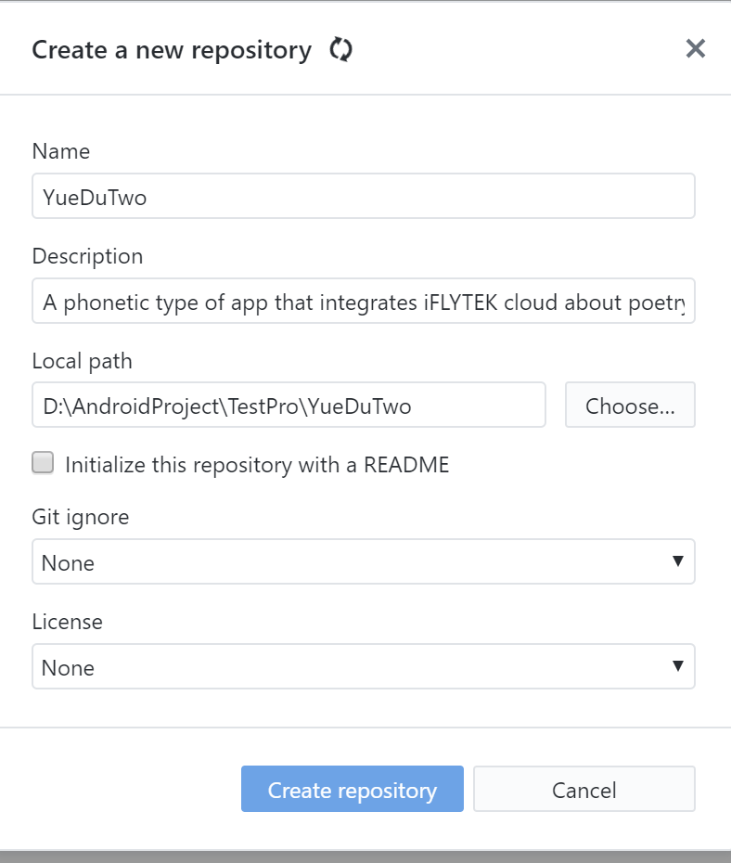Viewport: 731px width, 863px height.
Task: Click the Create repository button
Action: tap(352, 789)
